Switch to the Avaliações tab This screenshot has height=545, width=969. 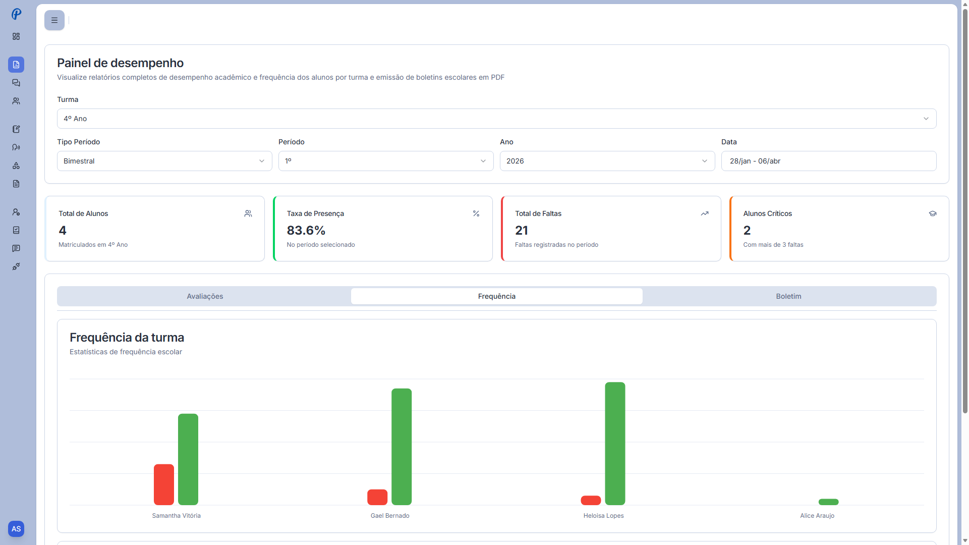(205, 296)
